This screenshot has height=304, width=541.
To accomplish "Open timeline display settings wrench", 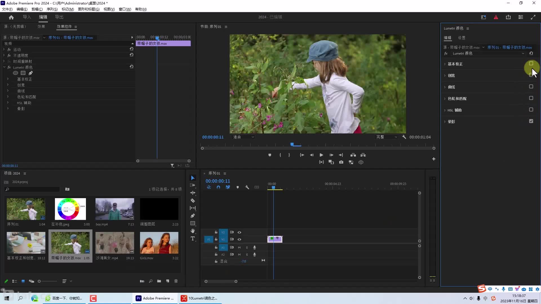I will point(247,187).
